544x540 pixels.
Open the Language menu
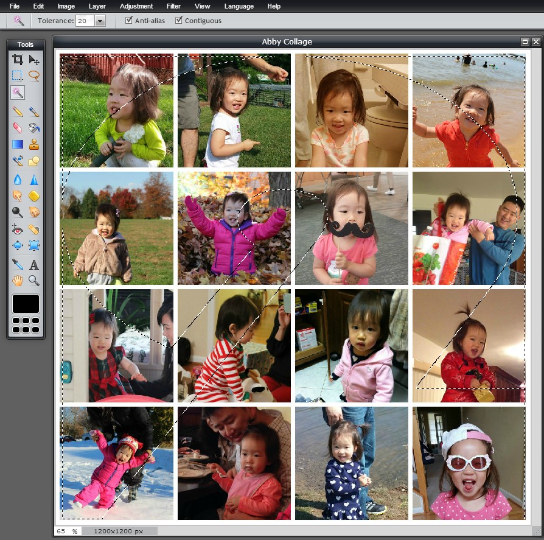tap(239, 6)
